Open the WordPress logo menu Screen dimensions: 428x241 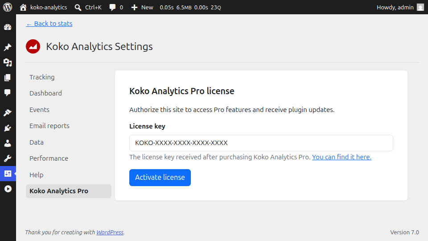8,7
